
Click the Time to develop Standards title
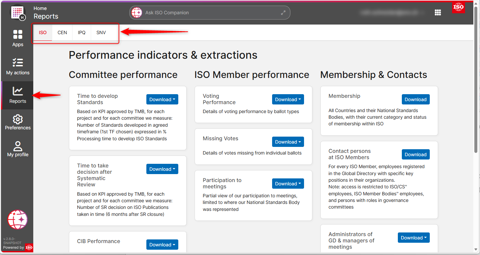97,99
